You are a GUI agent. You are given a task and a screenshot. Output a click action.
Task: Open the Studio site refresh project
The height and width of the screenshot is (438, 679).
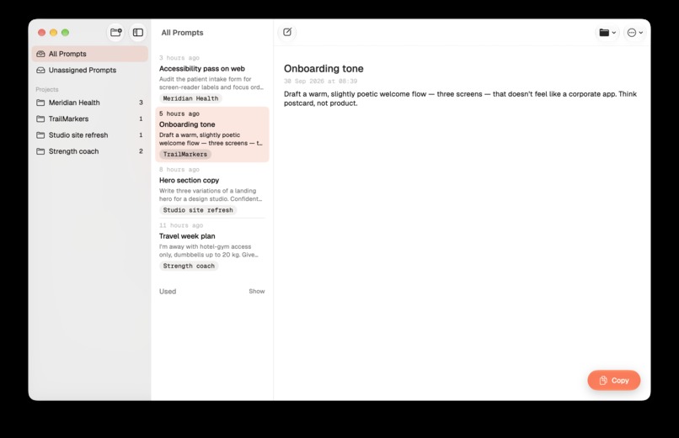90,135
